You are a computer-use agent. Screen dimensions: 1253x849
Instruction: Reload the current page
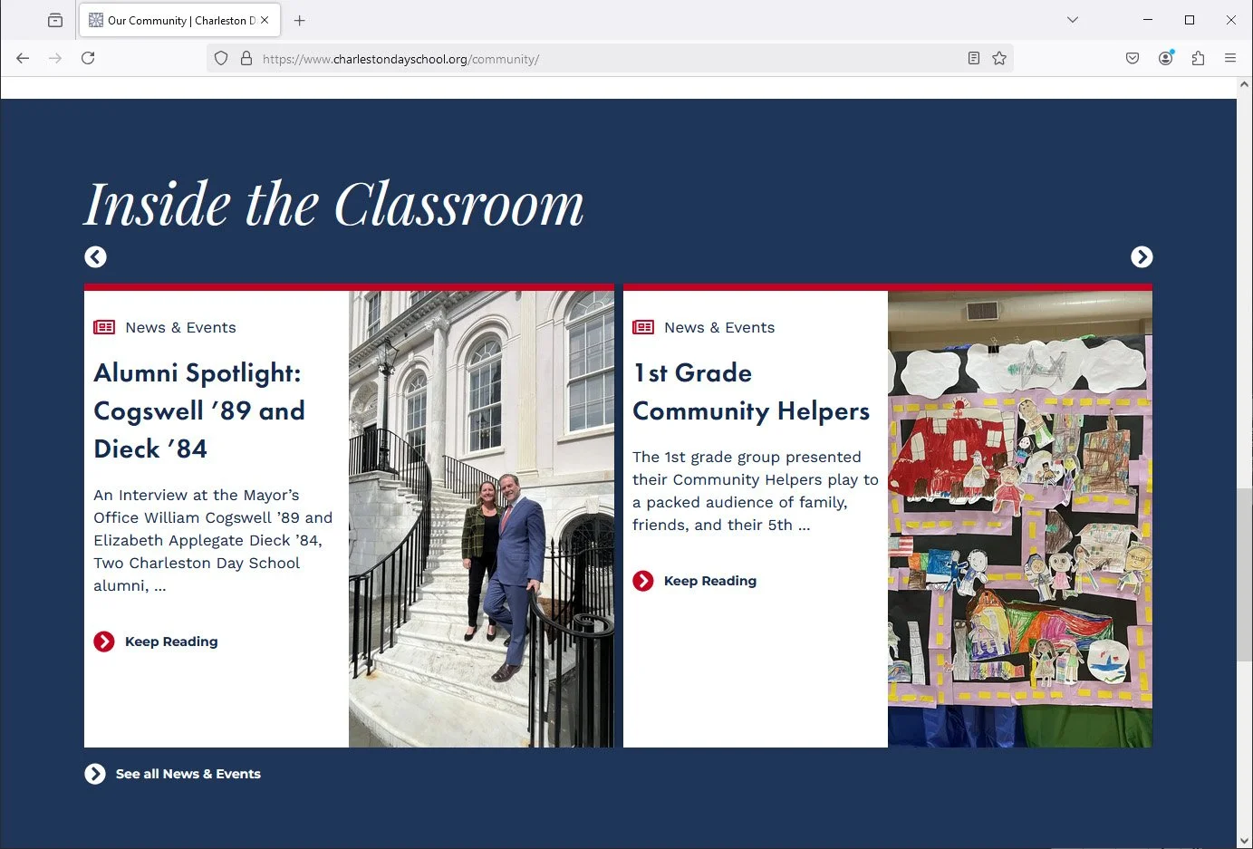(x=88, y=58)
